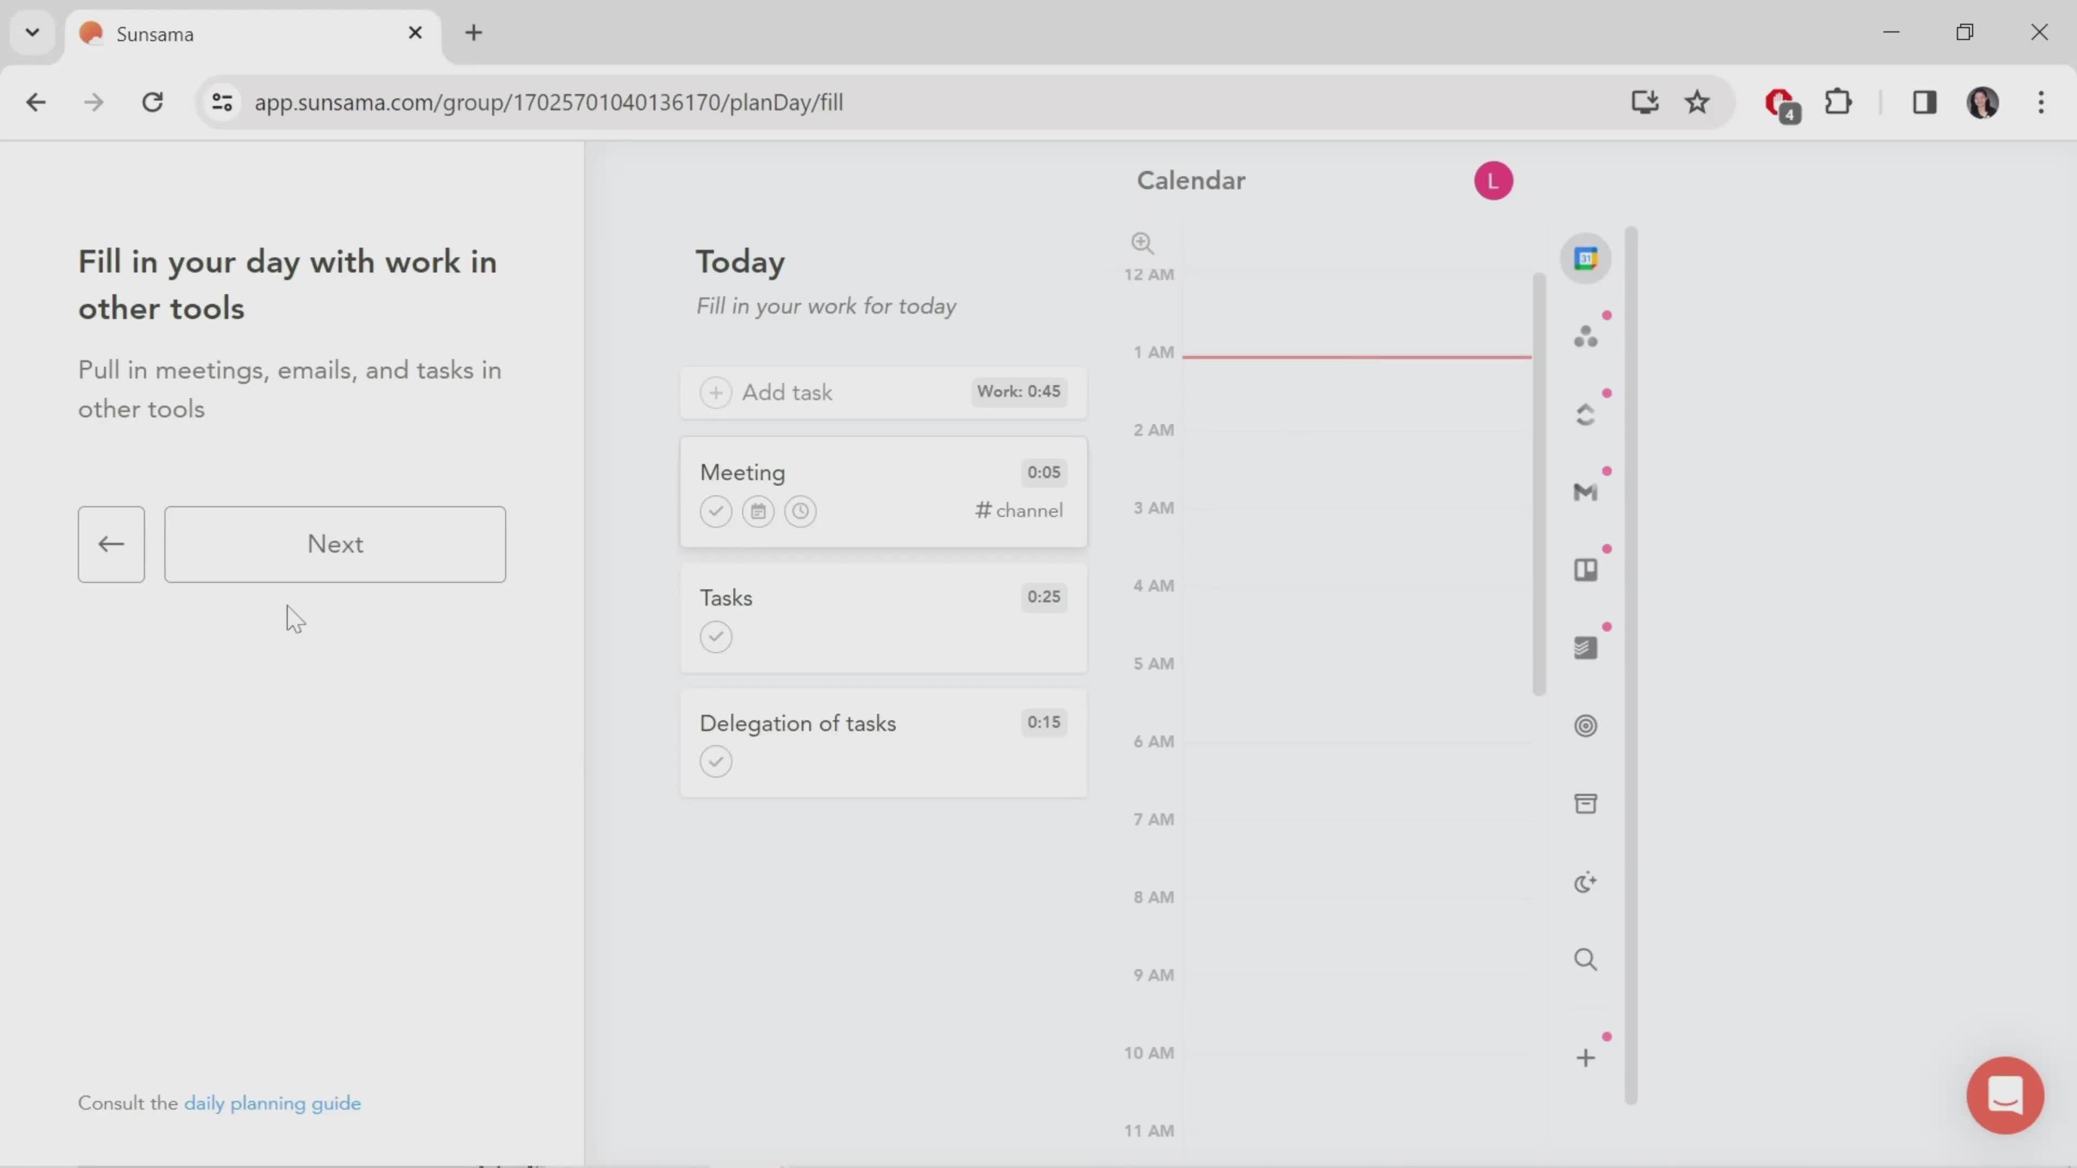View site information icon in address bar
The image size is (2077, 1168).
click(x=222, y=102)
